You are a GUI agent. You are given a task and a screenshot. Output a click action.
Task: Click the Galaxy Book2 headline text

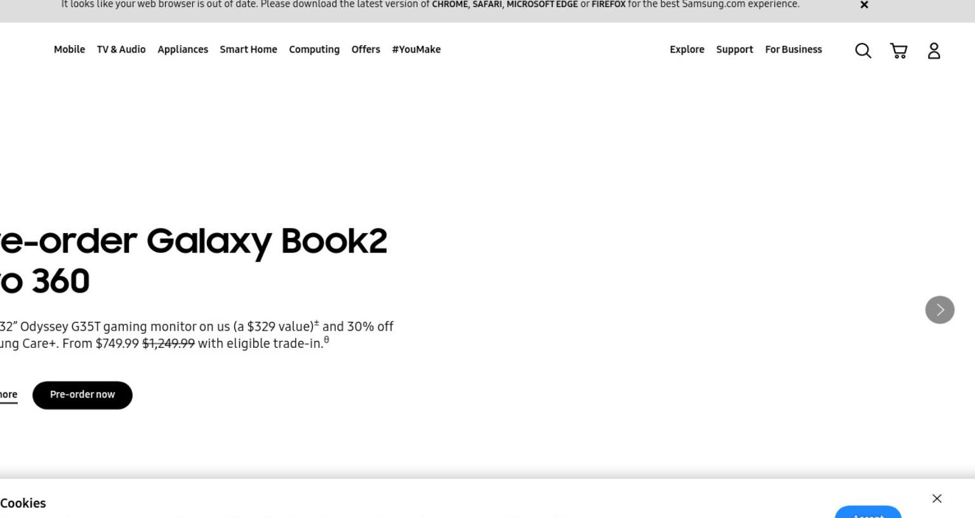pyautogui.click(x=194, y=260)
